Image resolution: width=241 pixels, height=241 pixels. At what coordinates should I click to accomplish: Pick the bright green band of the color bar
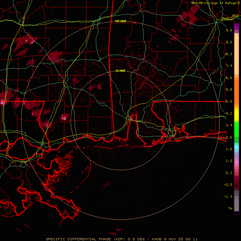[x=236, y=129]
